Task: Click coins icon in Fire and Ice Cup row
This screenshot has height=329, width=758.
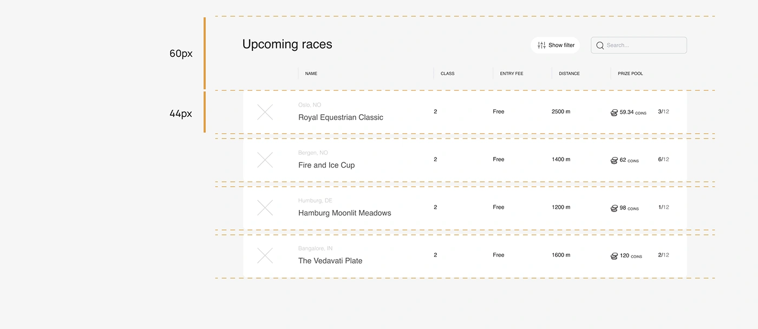Action: click(614, 160)
